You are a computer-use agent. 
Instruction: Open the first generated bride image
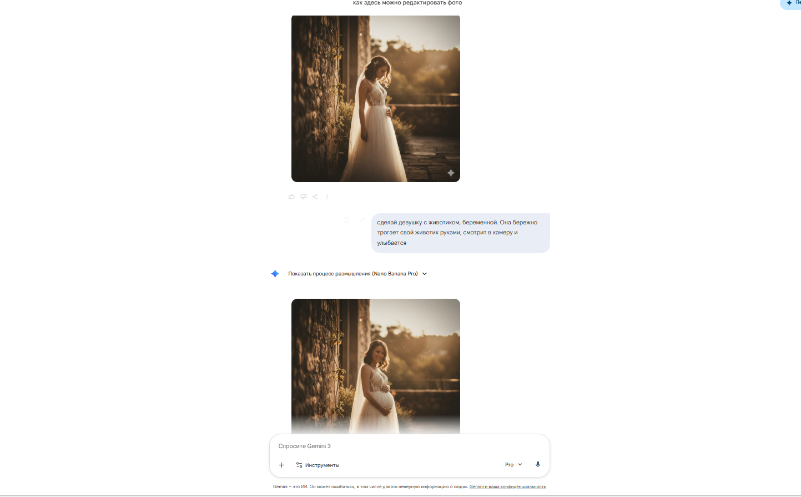375,99
